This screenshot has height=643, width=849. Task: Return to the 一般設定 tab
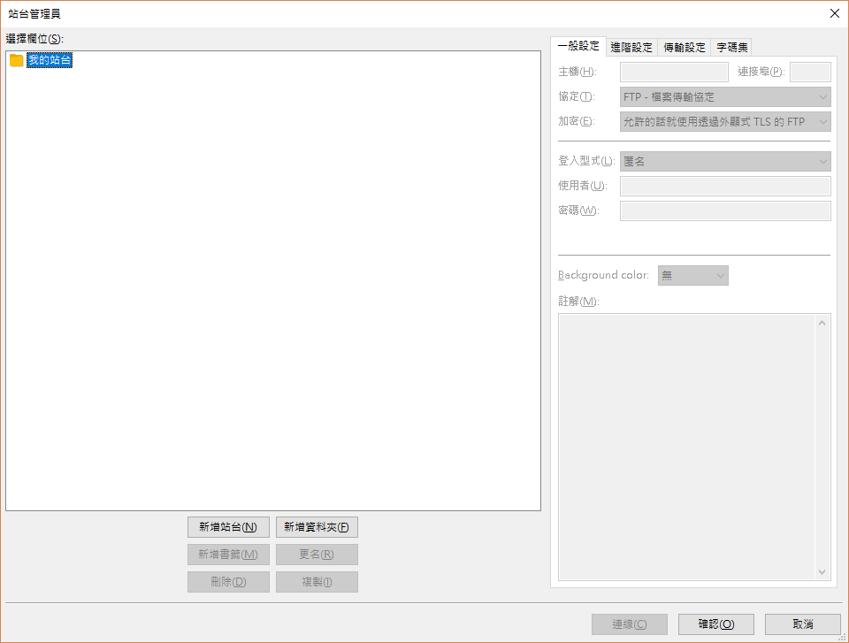click(x=579, y=46)
